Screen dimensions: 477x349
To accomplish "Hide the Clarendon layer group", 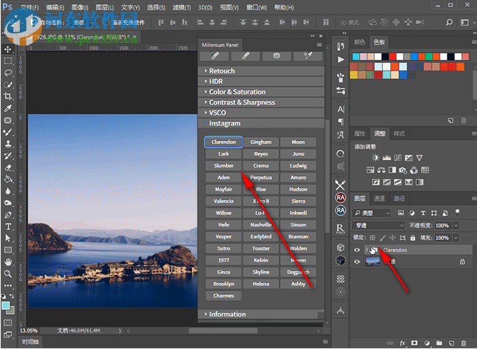I will (357, 250).
